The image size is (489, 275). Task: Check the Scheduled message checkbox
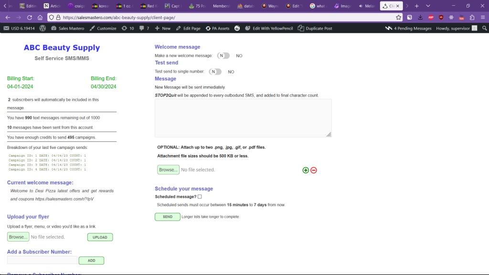point(200,196)
